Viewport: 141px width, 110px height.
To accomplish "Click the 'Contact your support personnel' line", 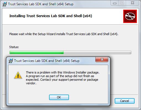I will click(62, 80).
